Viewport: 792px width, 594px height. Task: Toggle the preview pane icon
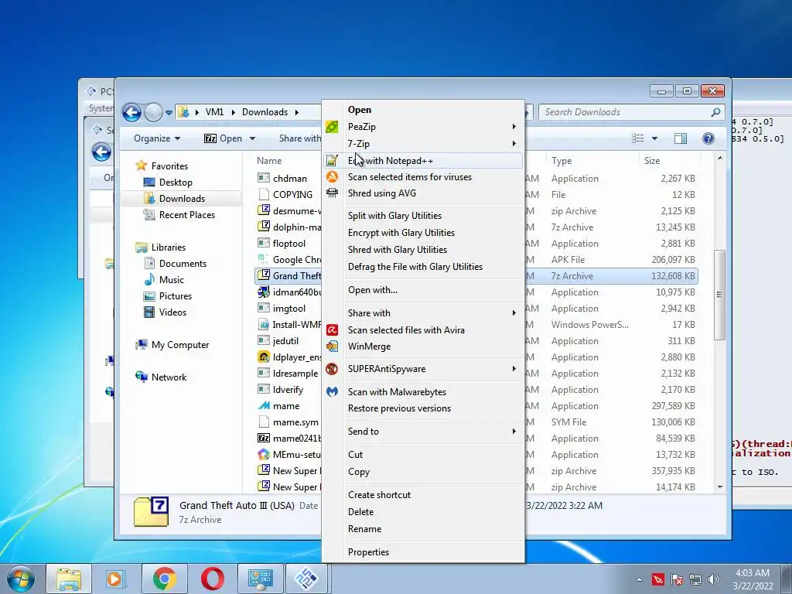681,138
